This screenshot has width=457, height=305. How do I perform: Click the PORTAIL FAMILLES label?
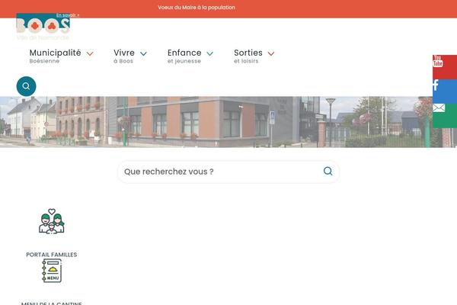[52, 255]
